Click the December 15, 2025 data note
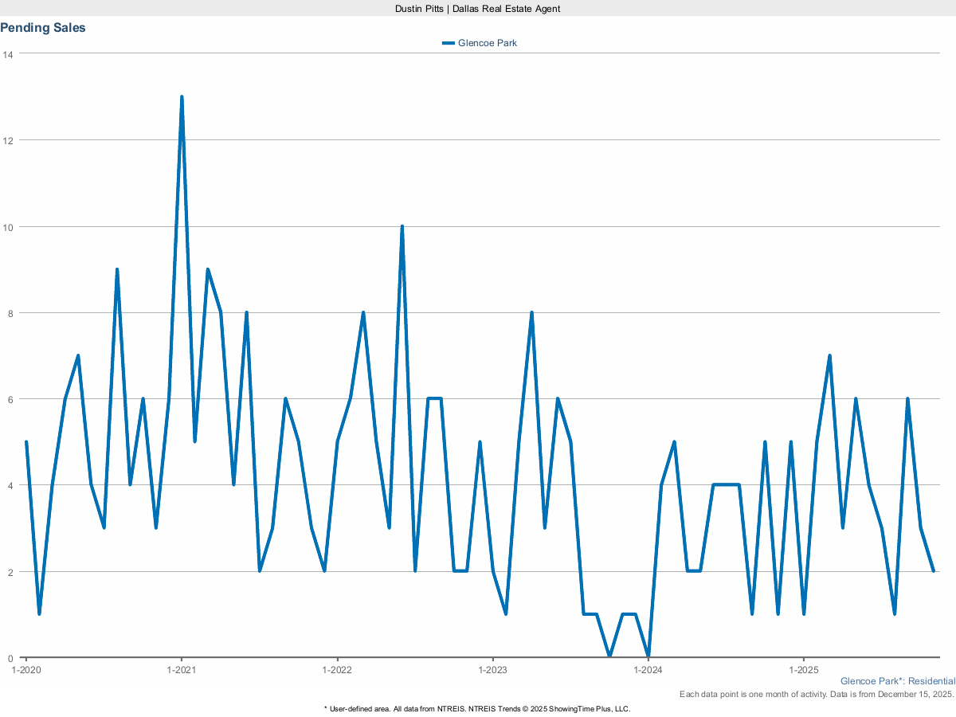 click(817, 694)
